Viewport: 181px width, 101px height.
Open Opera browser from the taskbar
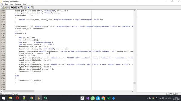pyautogui.click(x=17, y=98)
